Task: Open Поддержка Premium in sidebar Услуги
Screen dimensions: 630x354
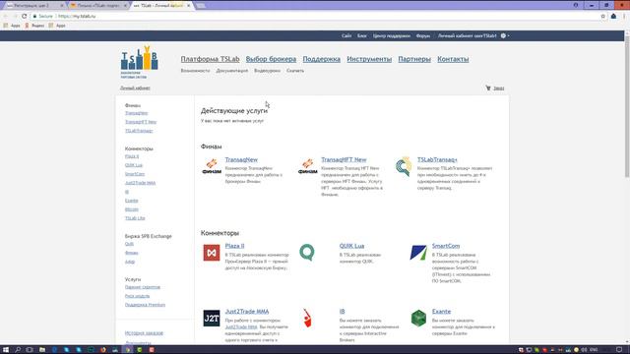Action: (145, 305)
